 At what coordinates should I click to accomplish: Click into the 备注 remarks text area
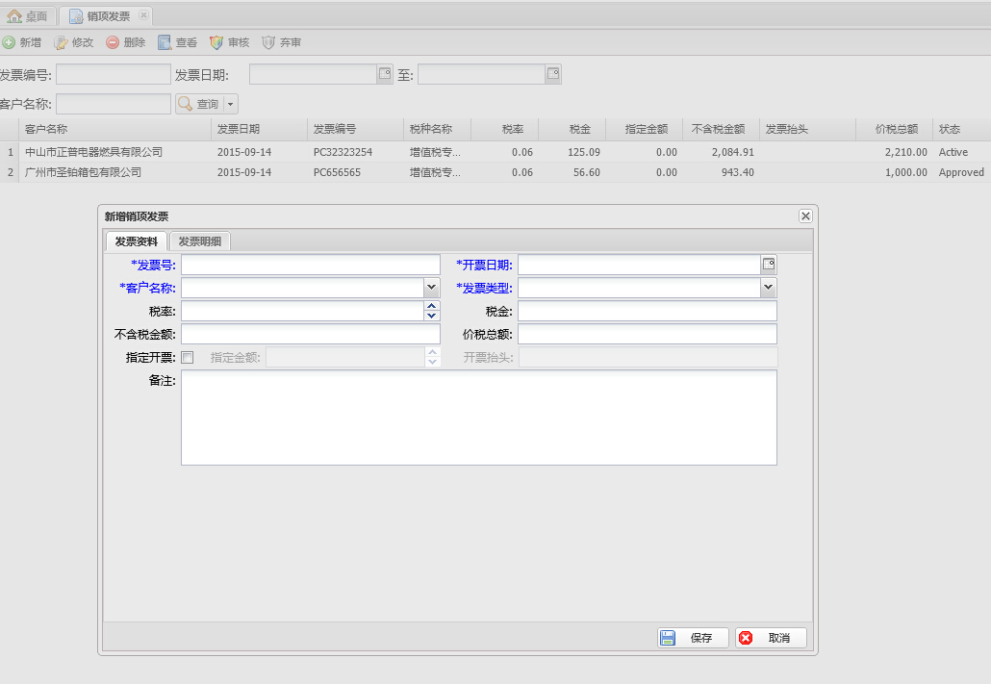coord(478,418)
